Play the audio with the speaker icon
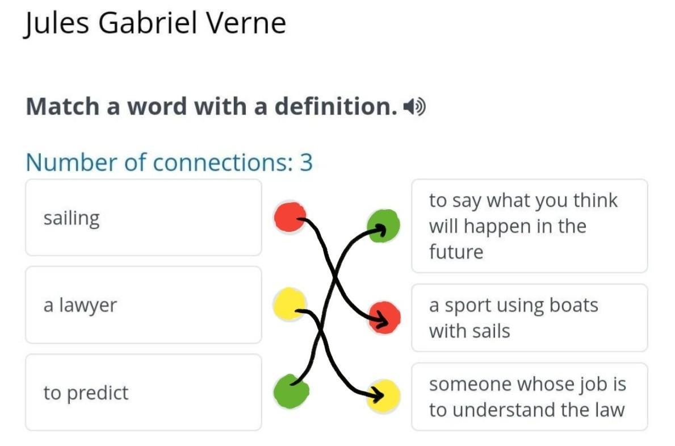 coord(414,106)
